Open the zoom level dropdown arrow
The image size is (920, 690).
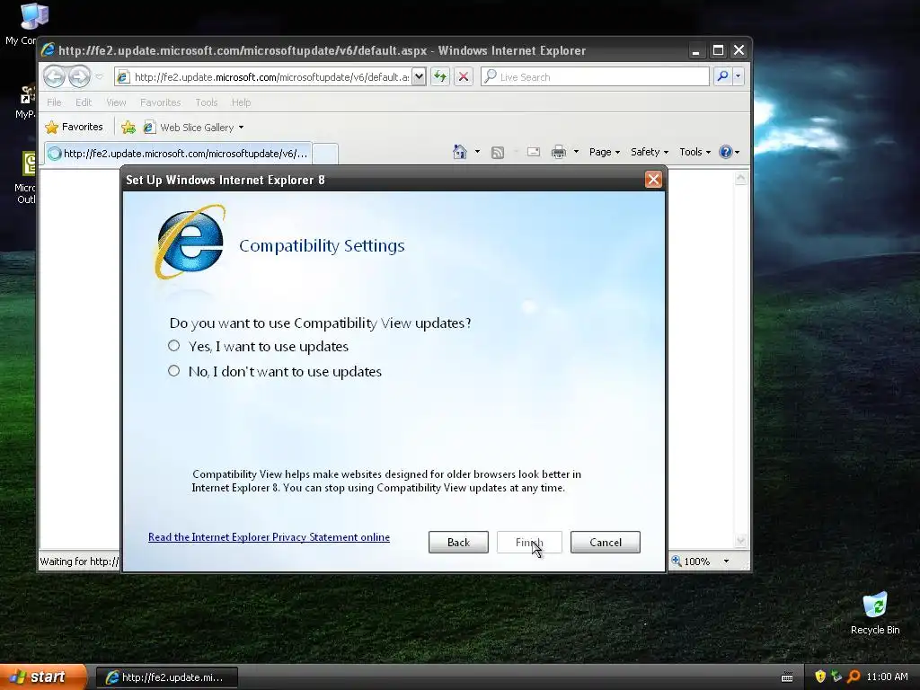point(726,562)
